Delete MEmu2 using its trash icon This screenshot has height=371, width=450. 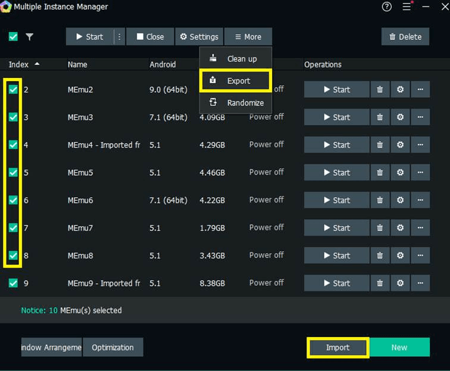pos(380,89)
